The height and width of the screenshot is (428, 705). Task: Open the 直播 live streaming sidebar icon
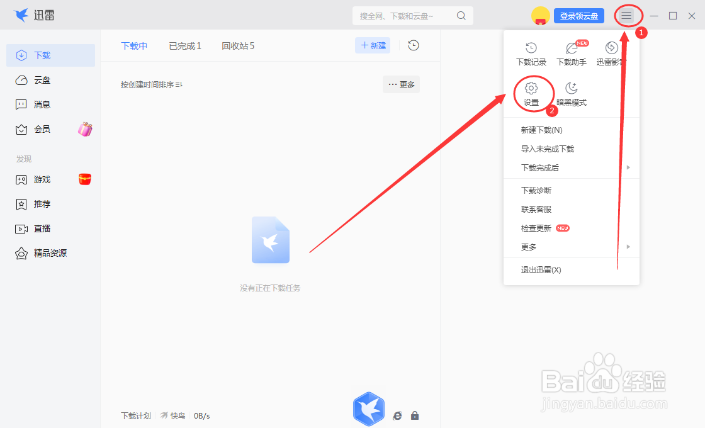click(21, 228)
